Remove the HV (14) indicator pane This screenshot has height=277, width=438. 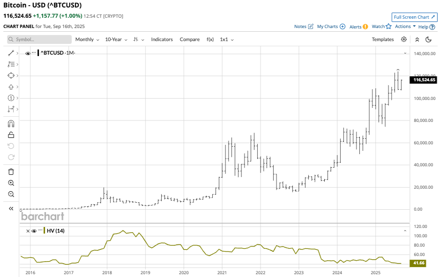(x=28, y=231)
